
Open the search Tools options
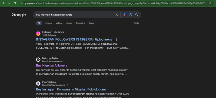pos(136,23)
